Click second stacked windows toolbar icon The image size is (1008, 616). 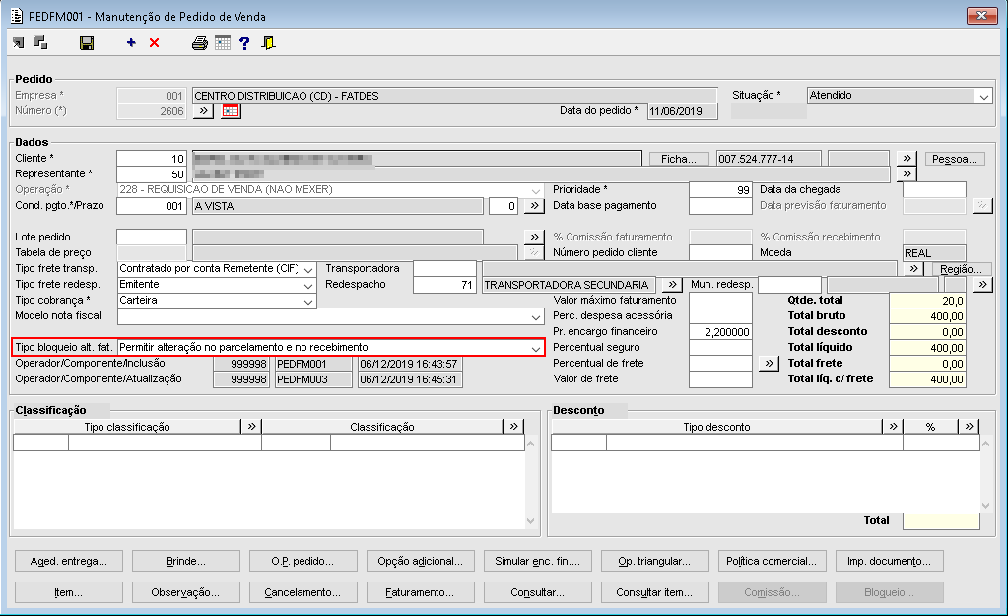coord(40,43)
